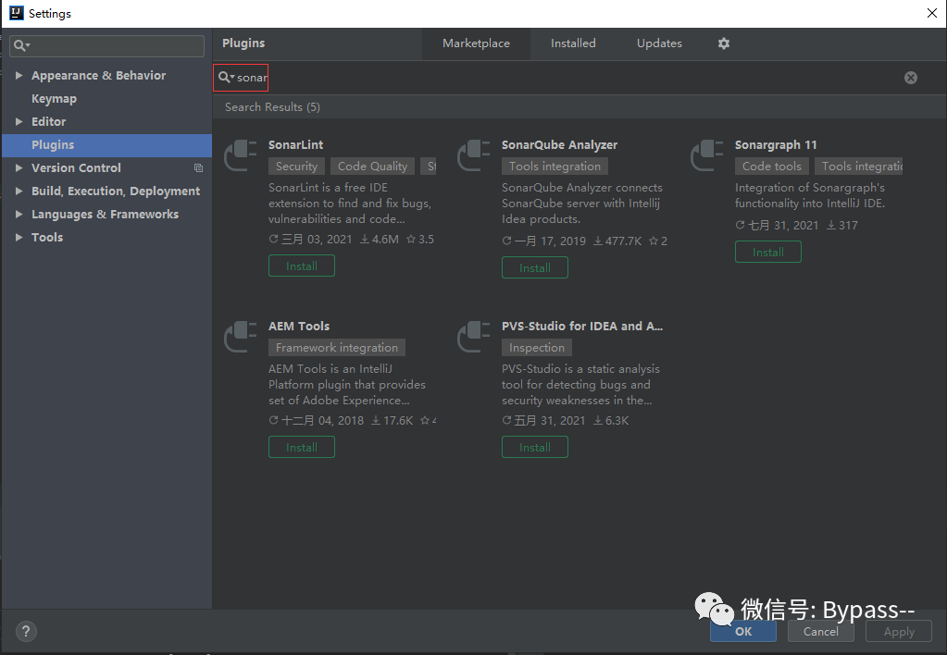The width and height of the screenshot is (947, 655).
Task: Click AEM Tools Framework integration tag
Action: click(337, 347)
